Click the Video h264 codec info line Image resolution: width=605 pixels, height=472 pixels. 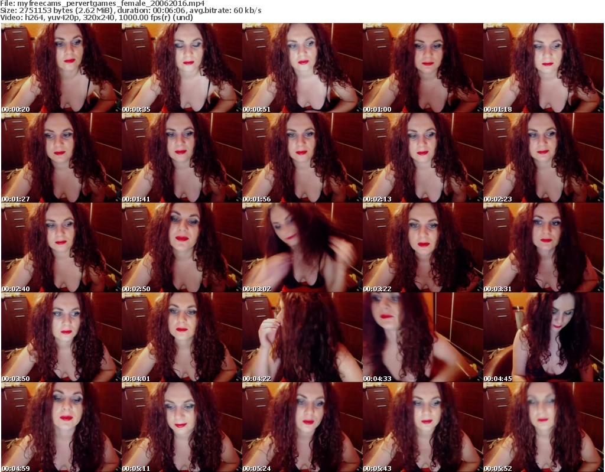96,17
